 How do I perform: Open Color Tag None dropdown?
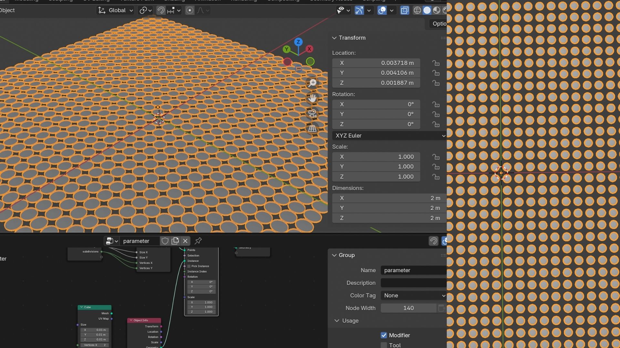coord(414,295)
